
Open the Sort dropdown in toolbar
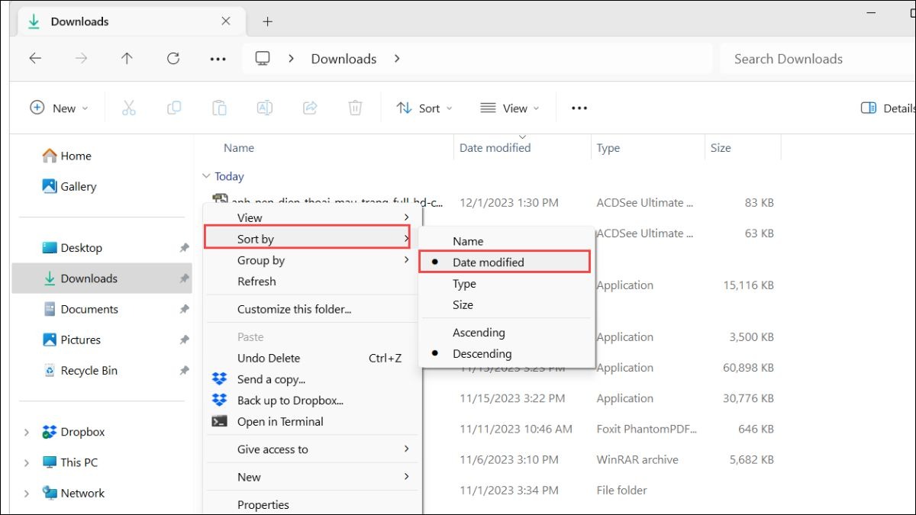pos(425,108)
